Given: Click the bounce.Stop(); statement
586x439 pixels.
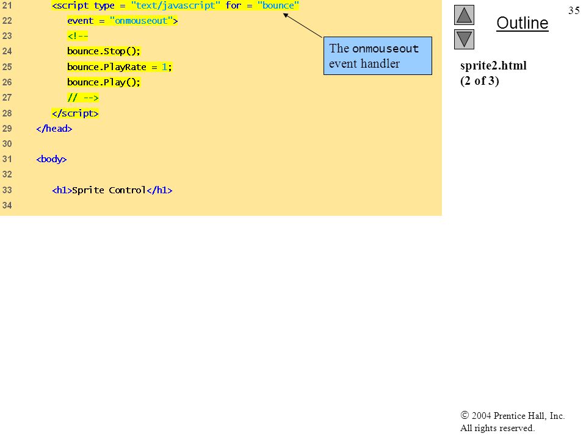Looking at the screenshot, I should pyautogui.click(x=104, y=51).
